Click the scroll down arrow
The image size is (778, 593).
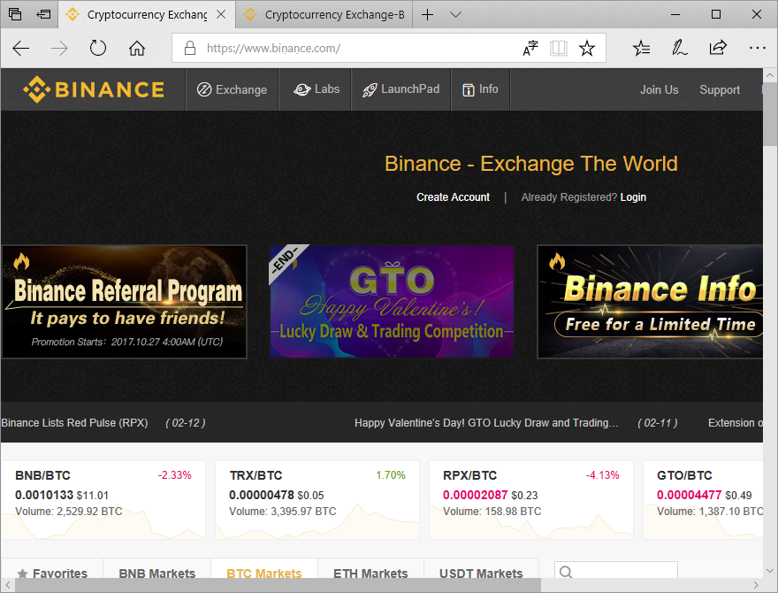pyautogui.click(x=770, y=571)
